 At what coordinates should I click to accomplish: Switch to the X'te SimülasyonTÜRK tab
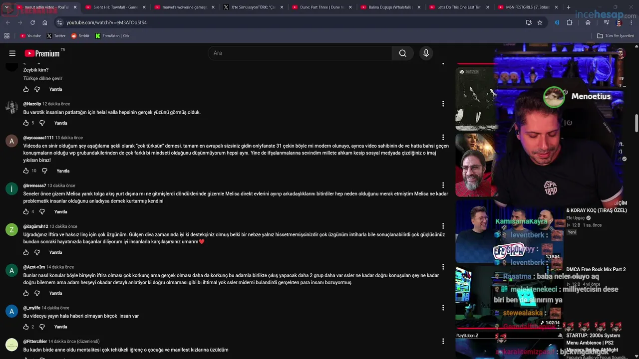pyautogui.click(x=253, y=7)
